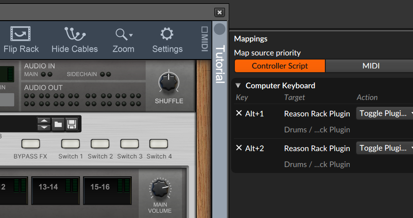Toggle the BYPASS FX button
Viewport: 413px width, 218px height.
pyautogui.click(x=30, y=144)
